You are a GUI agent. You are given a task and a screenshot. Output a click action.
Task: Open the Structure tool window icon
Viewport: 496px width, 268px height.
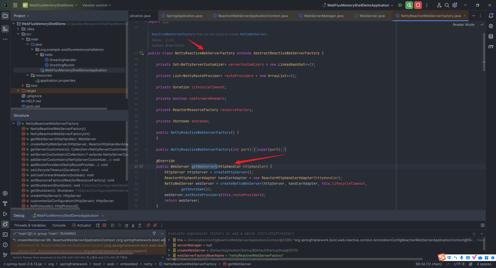click(x=5, y=29)
